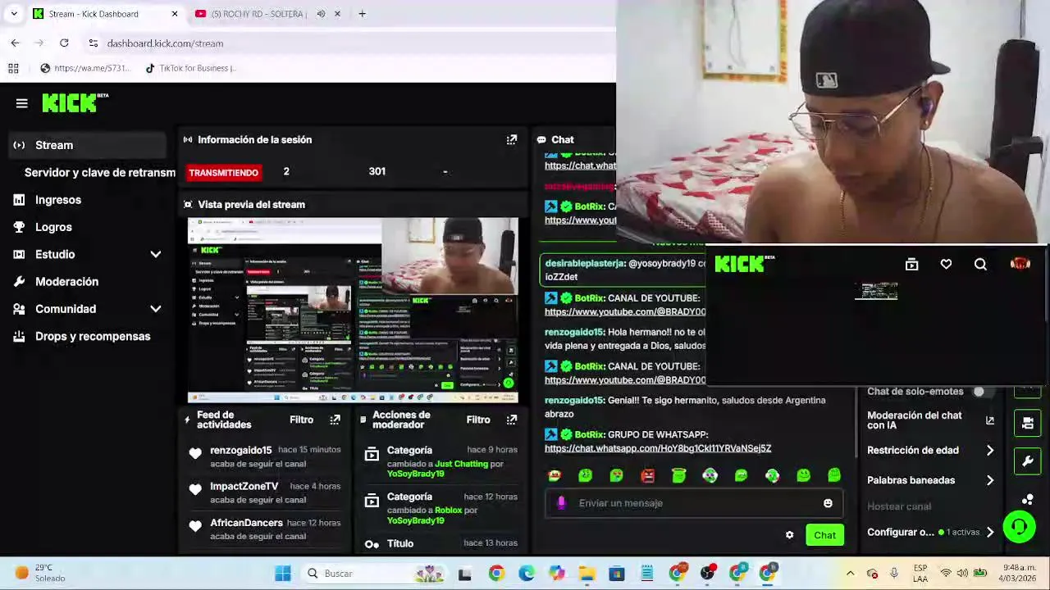Expand Configurar option with 1 activas
This screenshot has width=1050, height=590.
990,532
